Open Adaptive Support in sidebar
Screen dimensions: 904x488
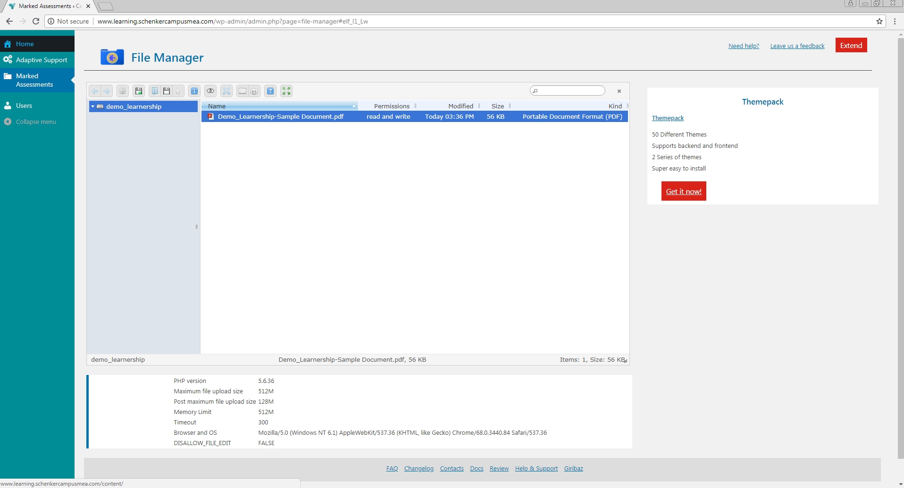(x=42, y=60)
